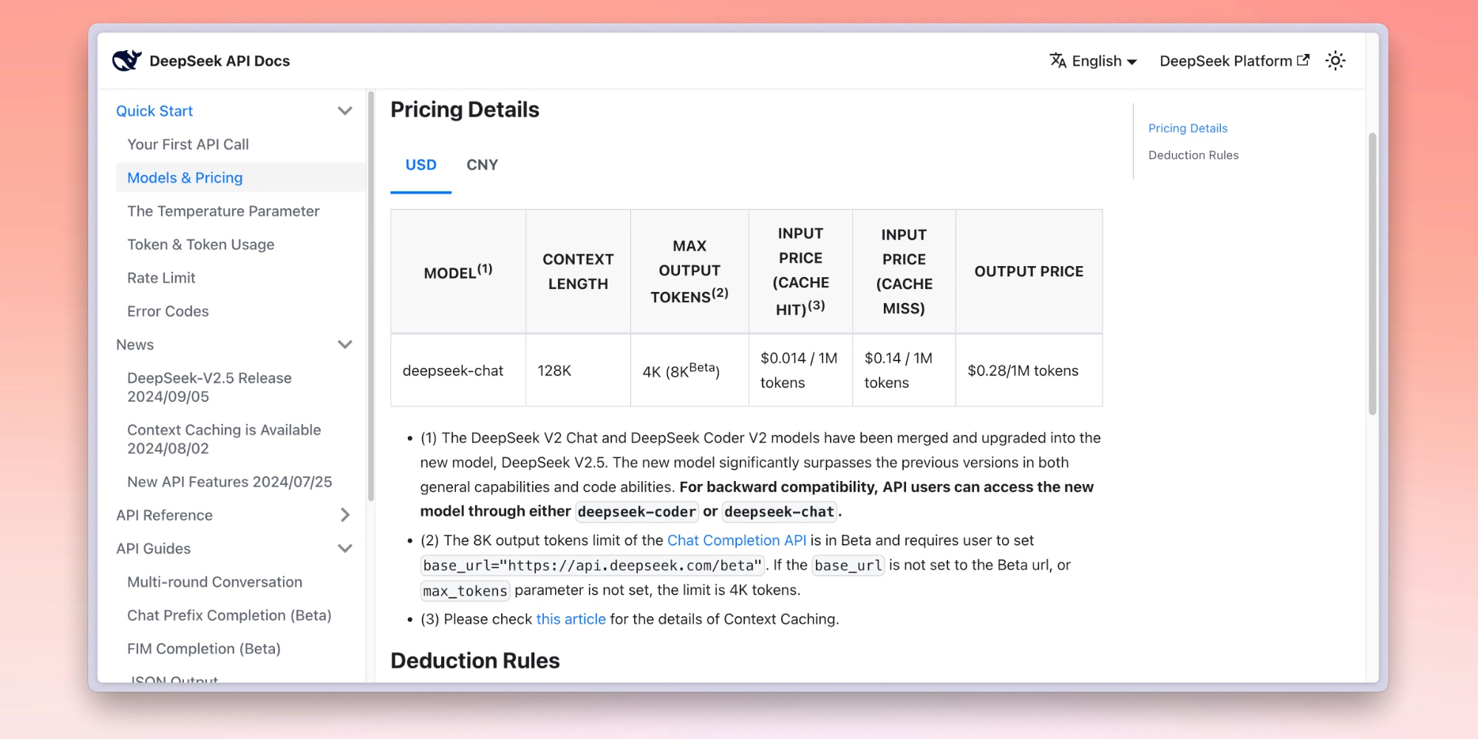Click the Deduction Rules heading
Viewport: 1478px width, 739px height.
pos(475,660)
